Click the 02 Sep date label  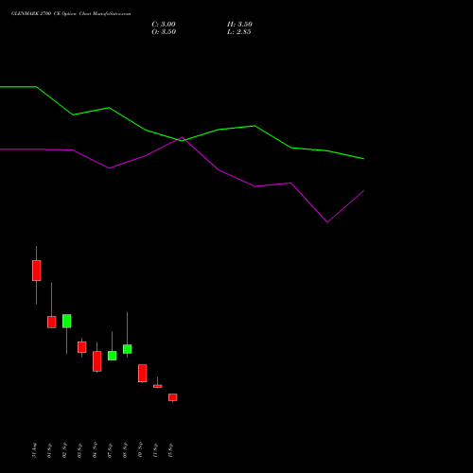click(64, 450)
